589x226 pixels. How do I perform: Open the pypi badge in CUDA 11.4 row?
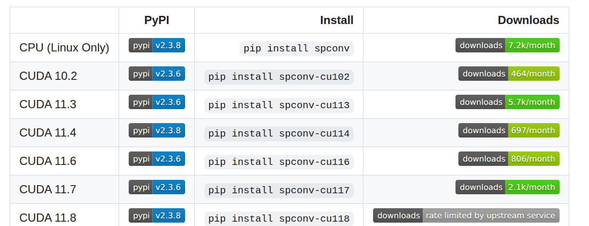coord(157,131)
